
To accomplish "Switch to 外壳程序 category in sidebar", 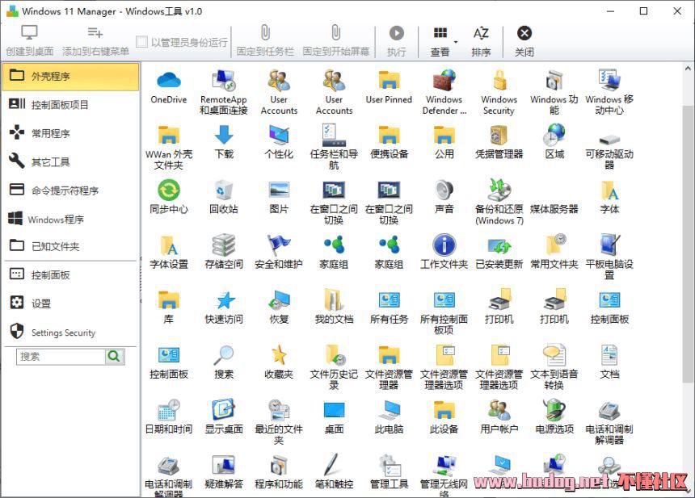I will 71,76.
